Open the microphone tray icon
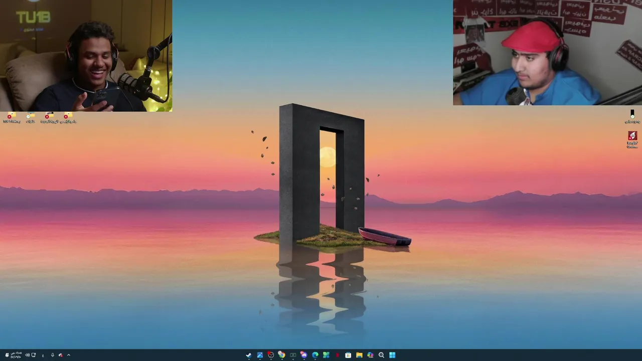This screenshot has height=361, width=642. tap(53, 355)
